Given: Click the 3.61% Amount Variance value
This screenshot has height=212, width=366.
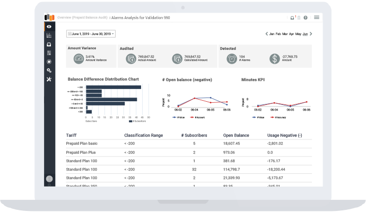Looking at the screenshot, I should (x=90, y=57).
